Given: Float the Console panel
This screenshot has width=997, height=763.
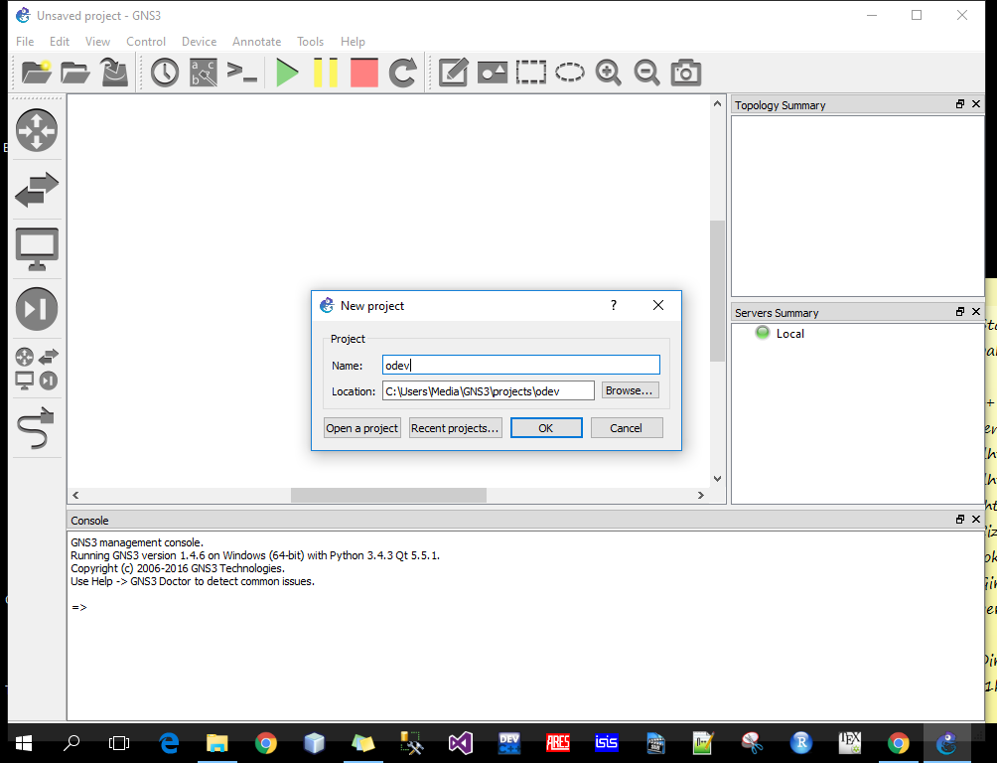Looking at the screenshot, I should 959,520.
